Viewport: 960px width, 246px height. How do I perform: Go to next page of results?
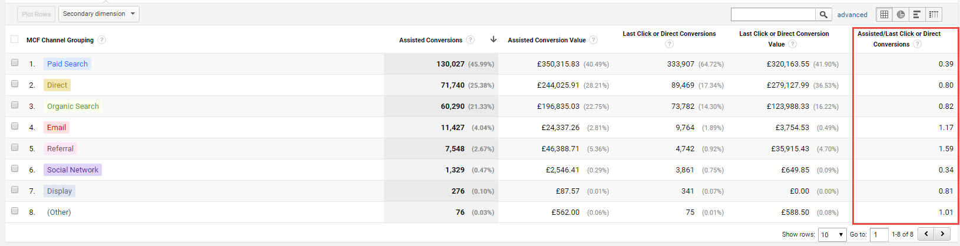942,234
